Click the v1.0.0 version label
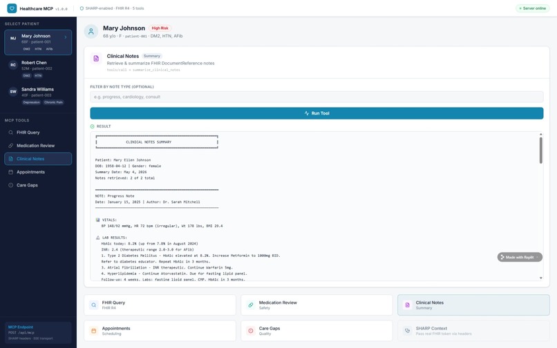The image size is (557, 348). pos(61,9)
